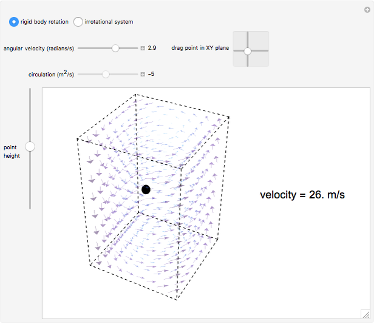The width and height of the screenshot is (374, 324).
Task: Click the circulation slider thumb
Action: click(106, 74)
